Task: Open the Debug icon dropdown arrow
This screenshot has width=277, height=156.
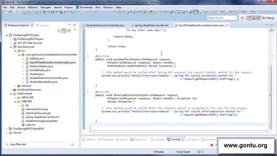Action: 48,12
